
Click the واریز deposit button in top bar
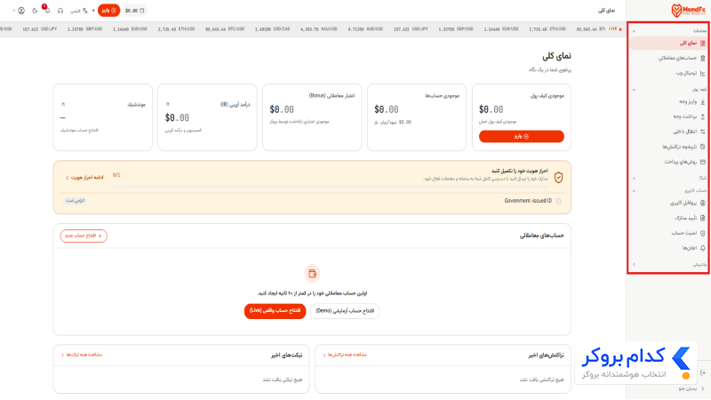(x=108, y=11)
